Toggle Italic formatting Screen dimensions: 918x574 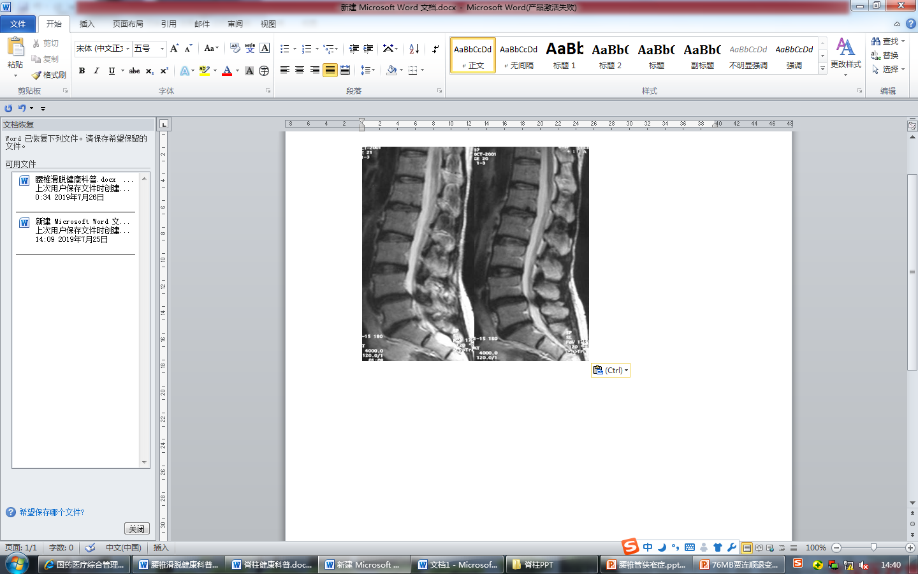point(96,71)
